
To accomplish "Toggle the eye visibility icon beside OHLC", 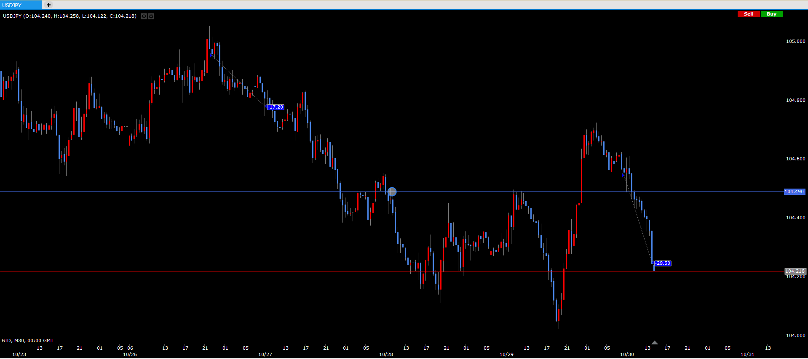I will pyautogui.click(x=144, y=16).
